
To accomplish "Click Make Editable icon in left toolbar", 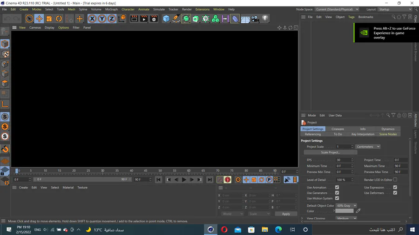I will (5, 32).
